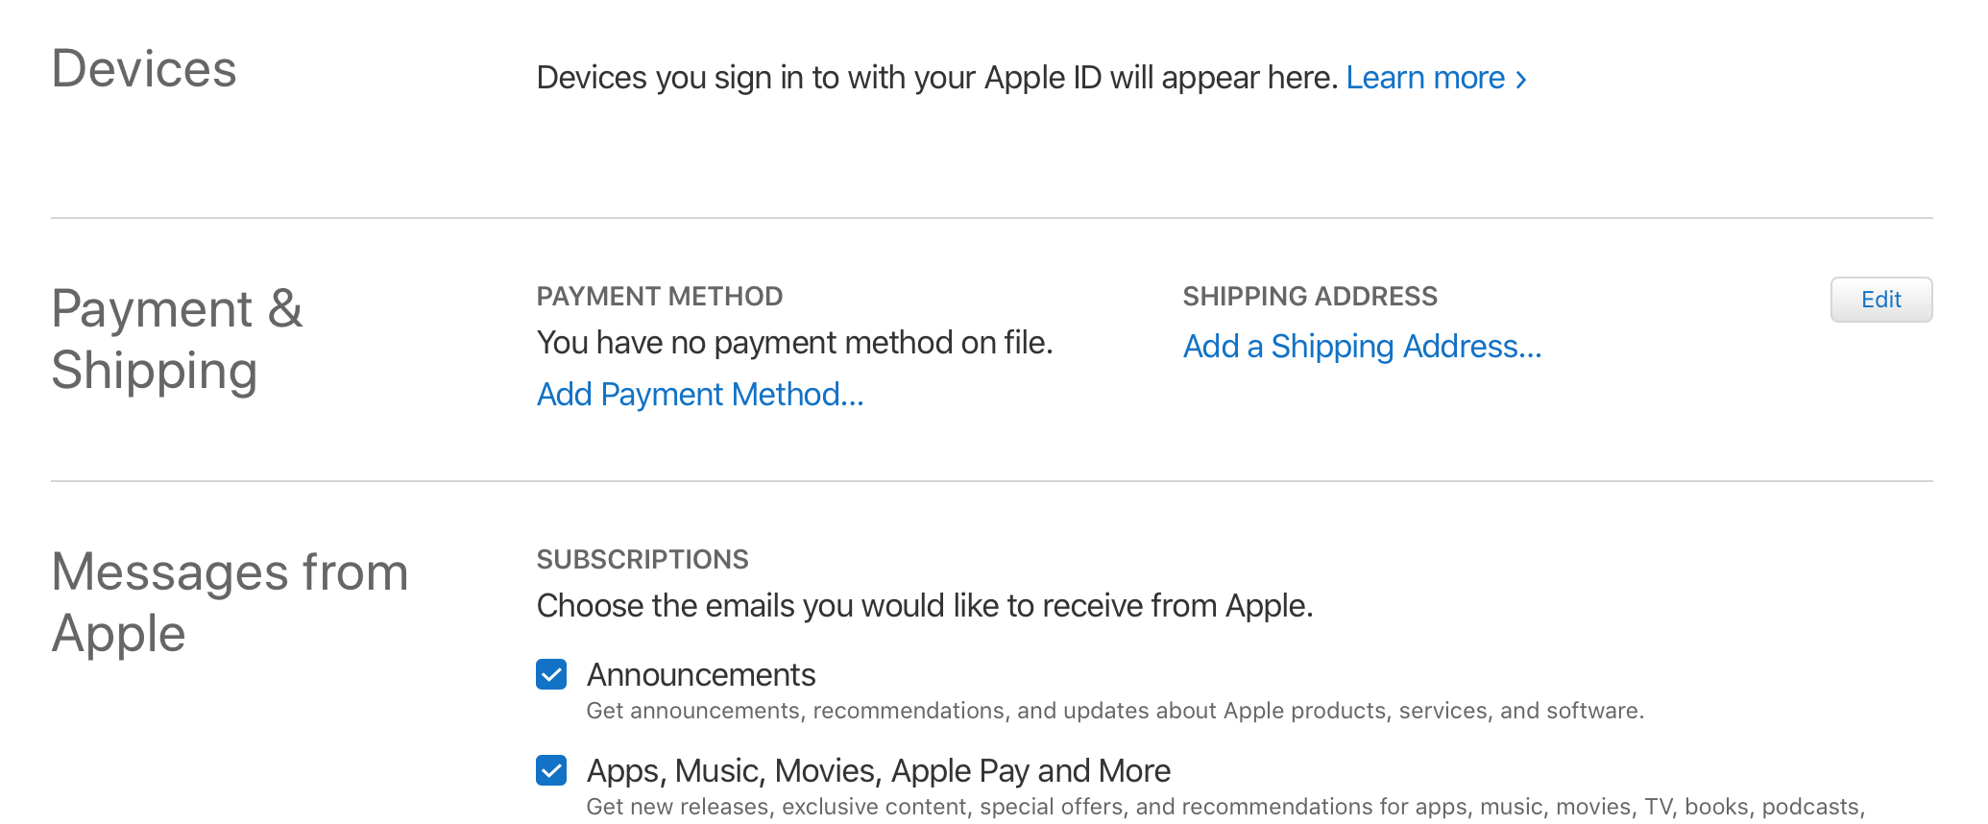Click the SHIPPING ADDRESS column label
The image size is (1988, 824).
(1310, 296)
